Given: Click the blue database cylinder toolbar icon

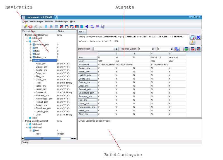Looking at the screenshot, I should (46, 27).
